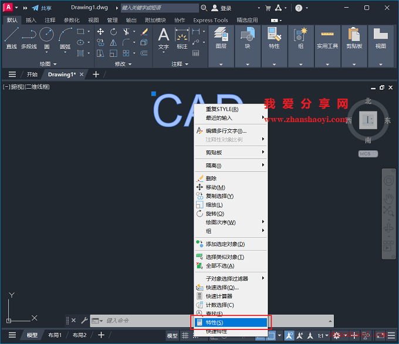
Task: Expand the Modify (修改) panel
Action: click(x=123, y=64)
